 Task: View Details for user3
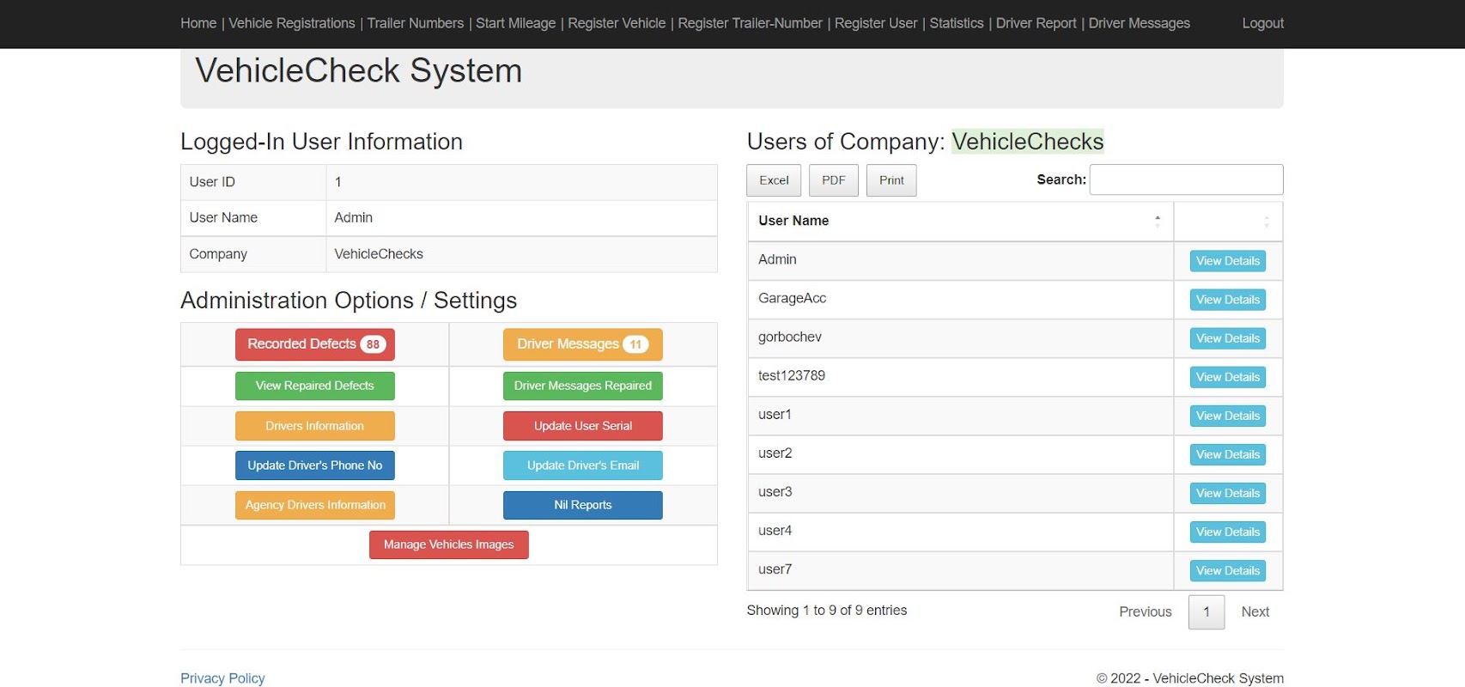[1228, 493]
